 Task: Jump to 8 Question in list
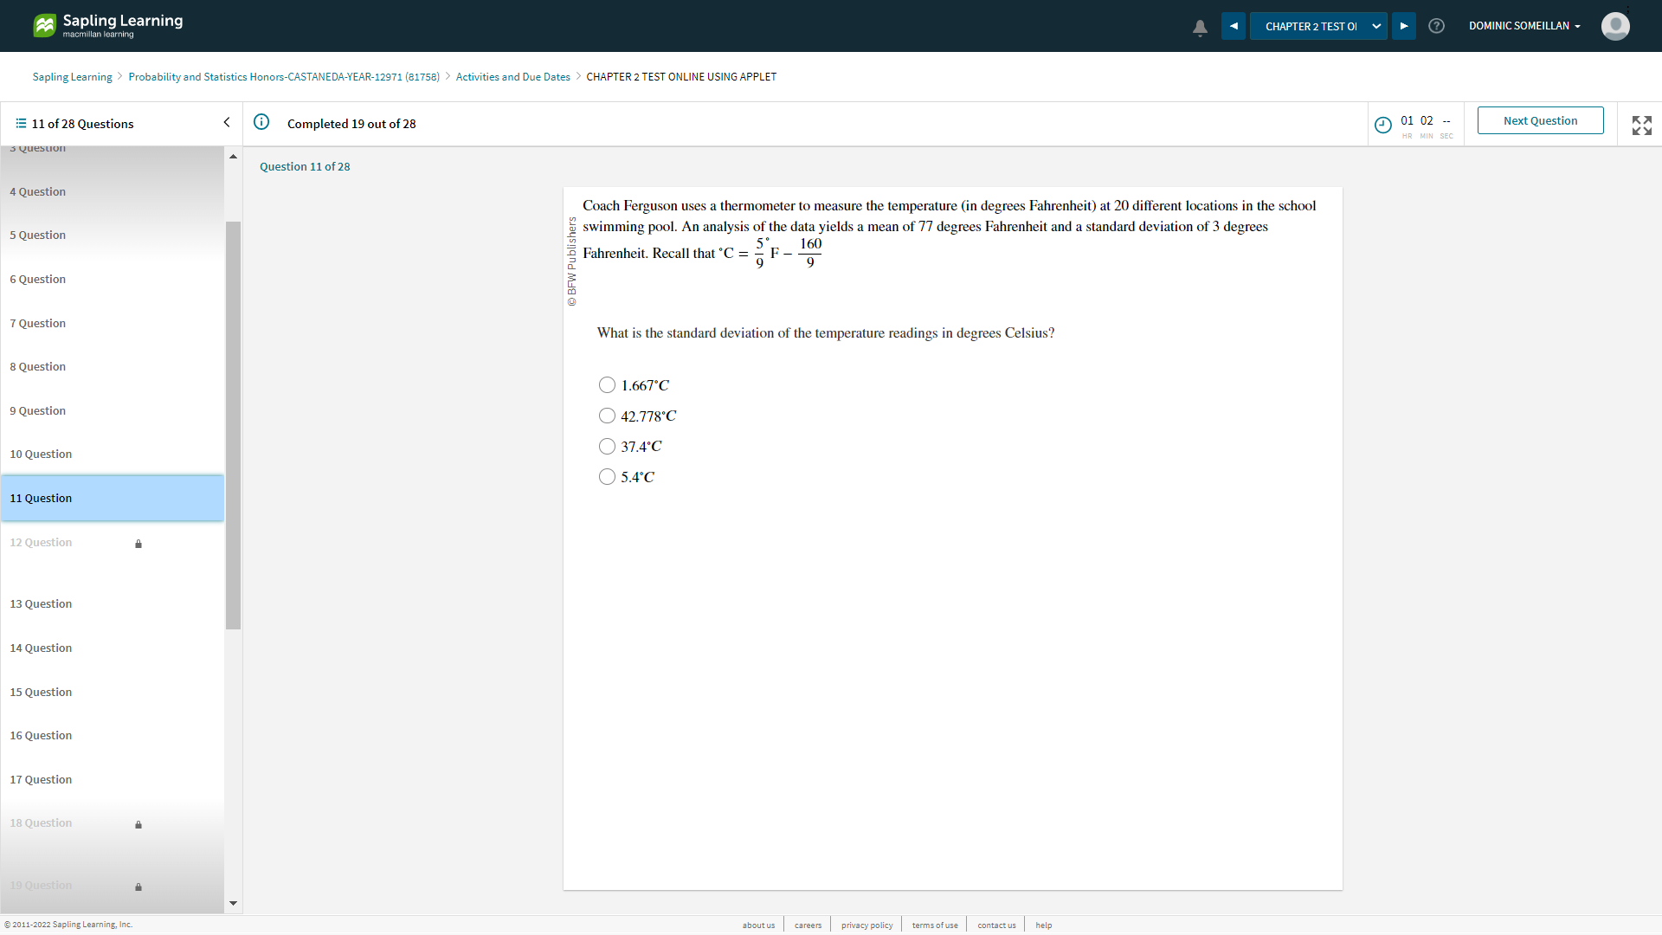click(x=38, y=366)
